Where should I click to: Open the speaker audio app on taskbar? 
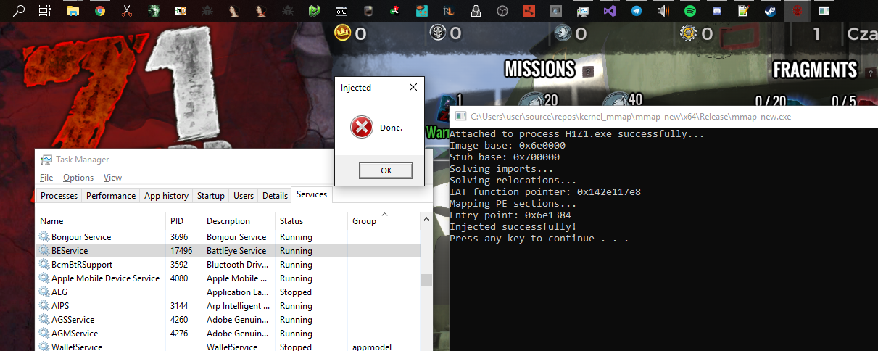click(663, 11)
